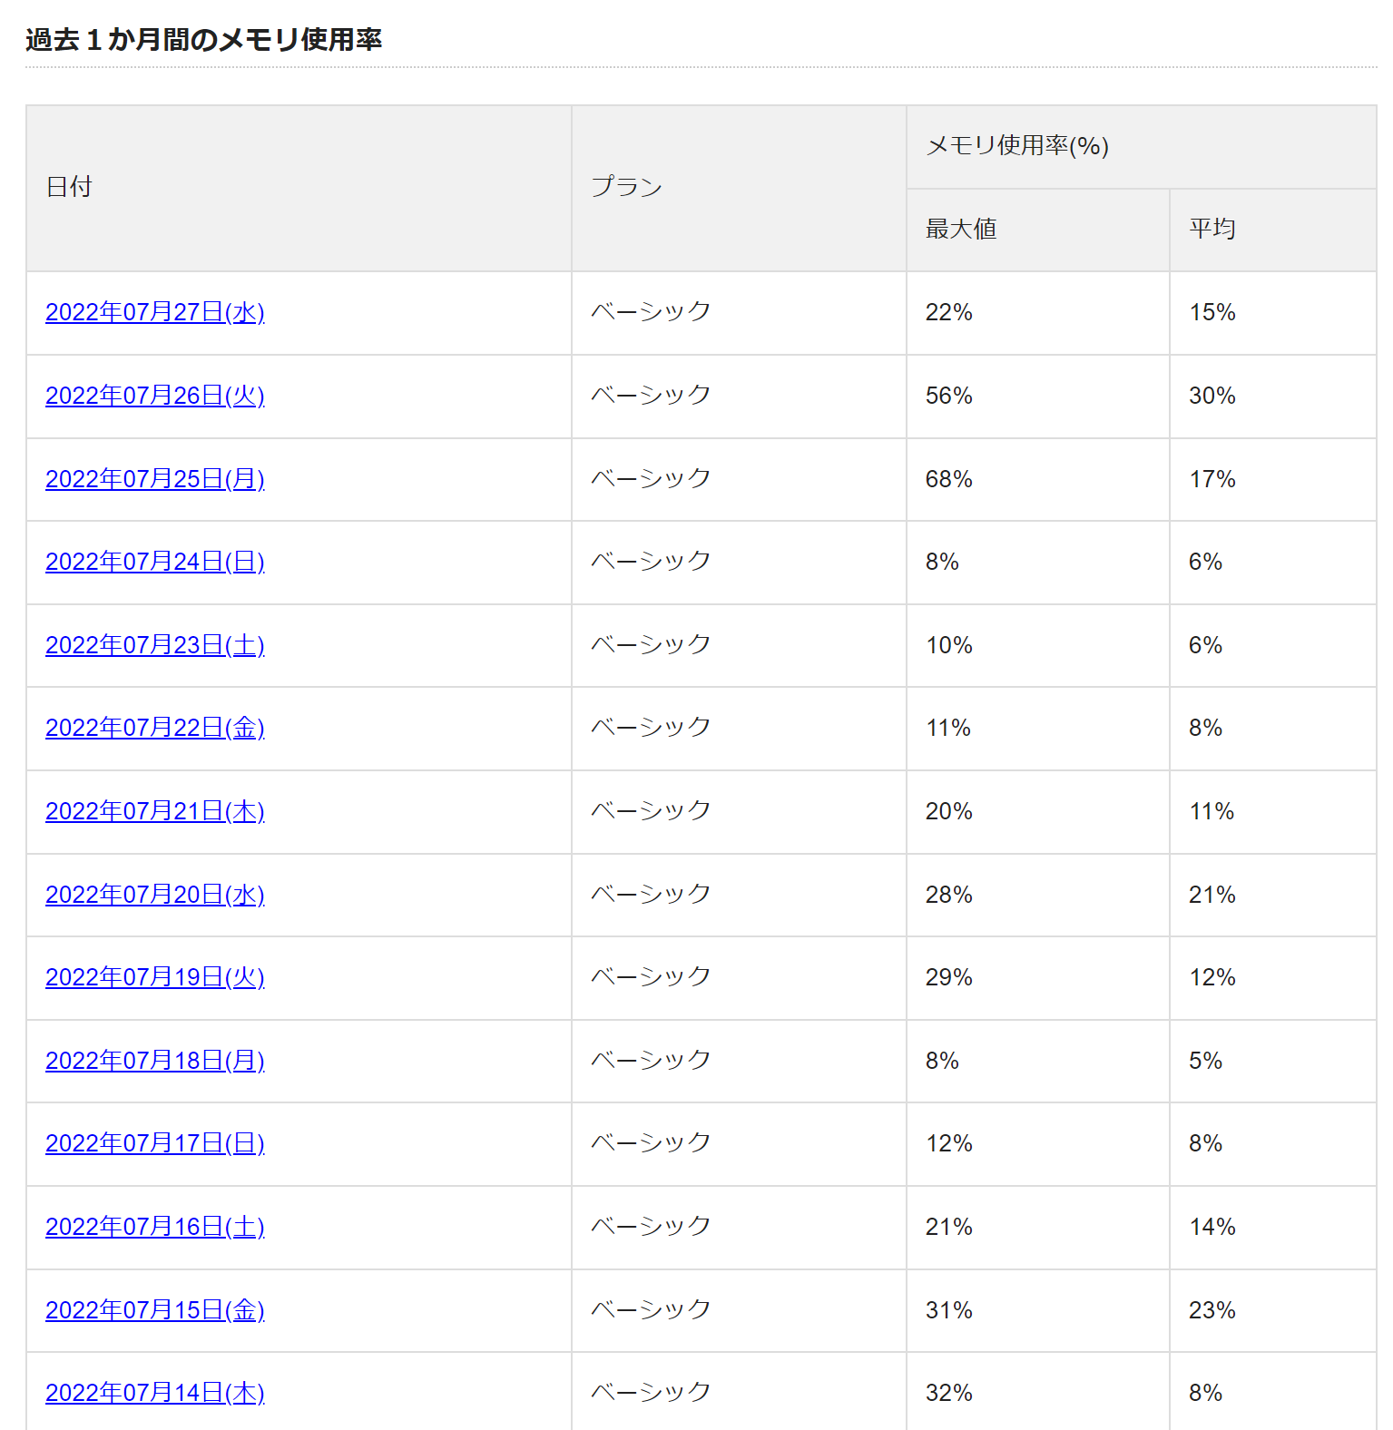Open the 2022年07月17日(日) date link

click(x=155, y=1143)
